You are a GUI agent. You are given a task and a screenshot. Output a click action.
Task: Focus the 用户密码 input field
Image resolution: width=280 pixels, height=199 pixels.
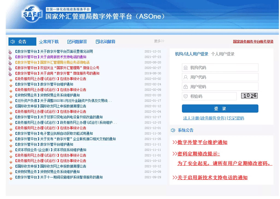220,87
